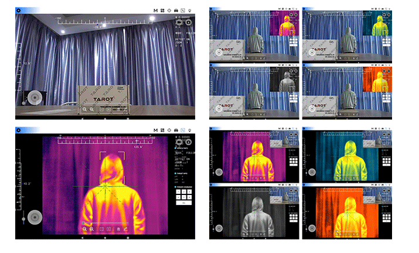Toggle picture-in-picture icon in the large curtain view

[183, 11]
